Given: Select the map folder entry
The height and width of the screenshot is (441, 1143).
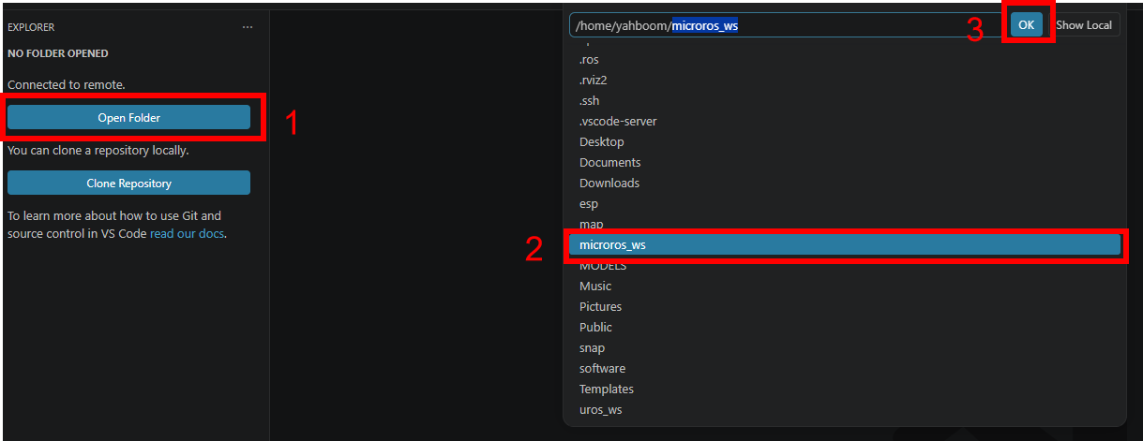Looking at the screenshot, I should pos(845,224).
